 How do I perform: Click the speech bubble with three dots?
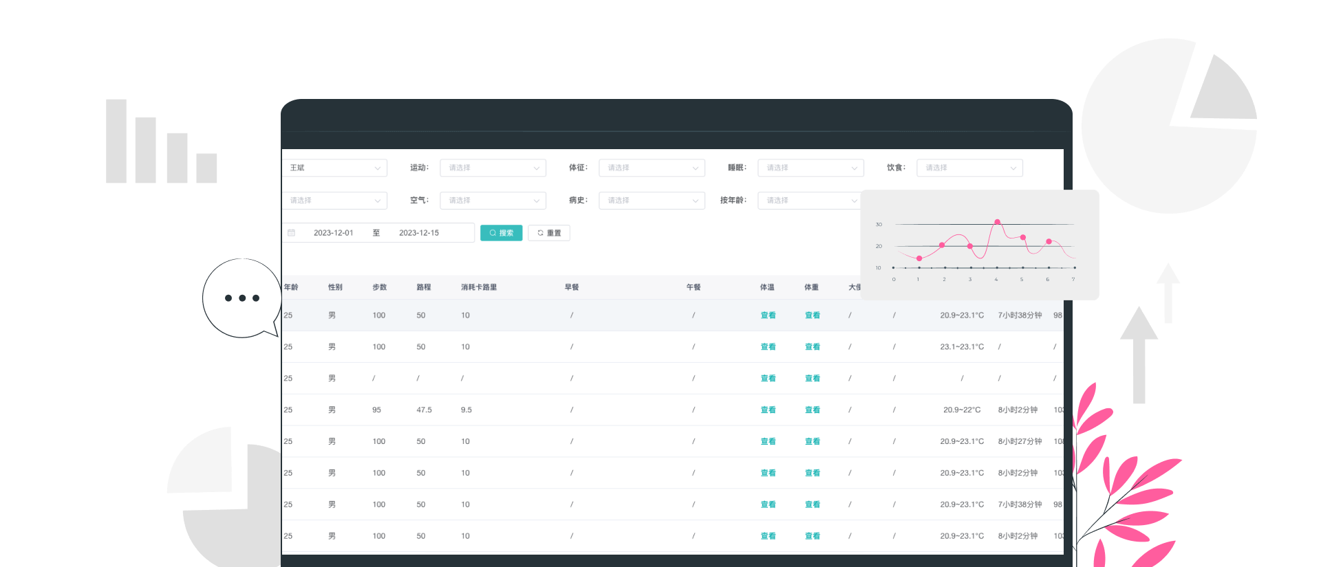point(241,298)
